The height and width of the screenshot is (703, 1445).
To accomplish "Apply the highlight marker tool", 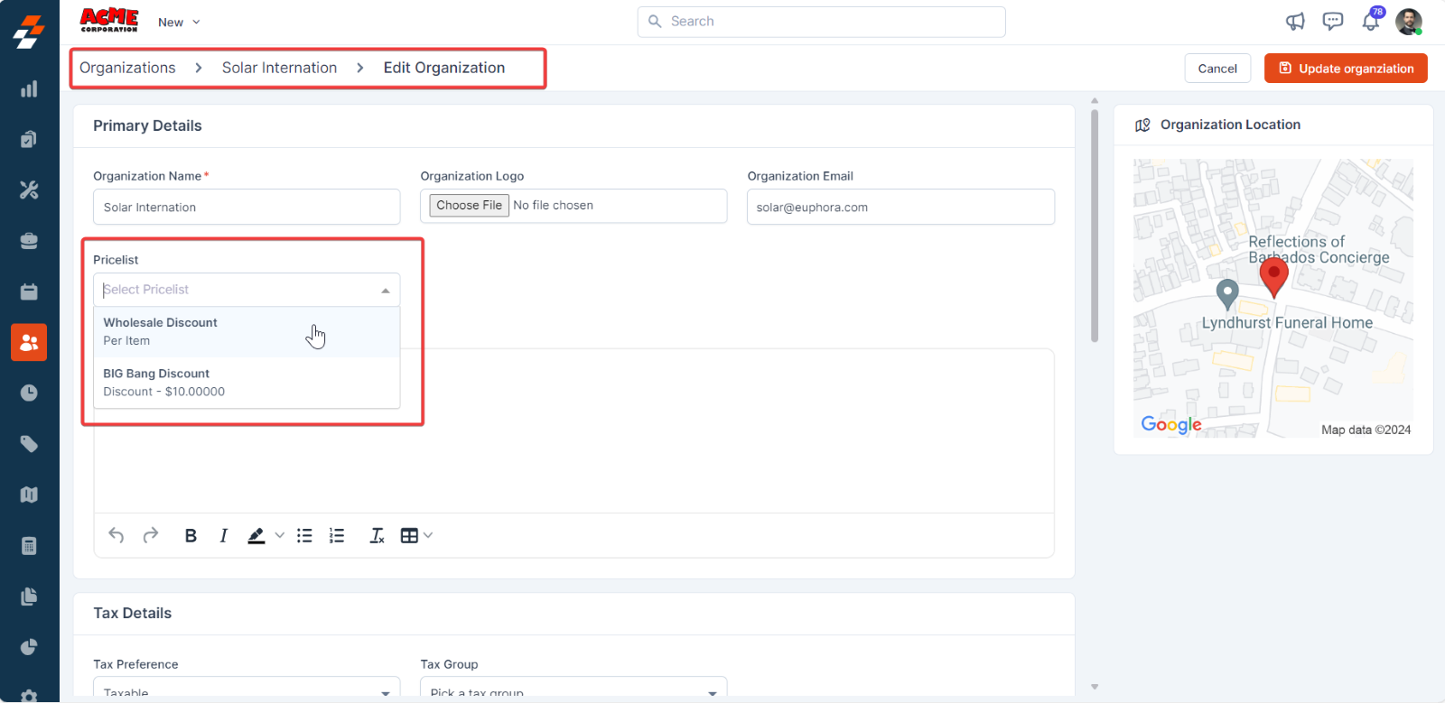I will coord(256,536).
